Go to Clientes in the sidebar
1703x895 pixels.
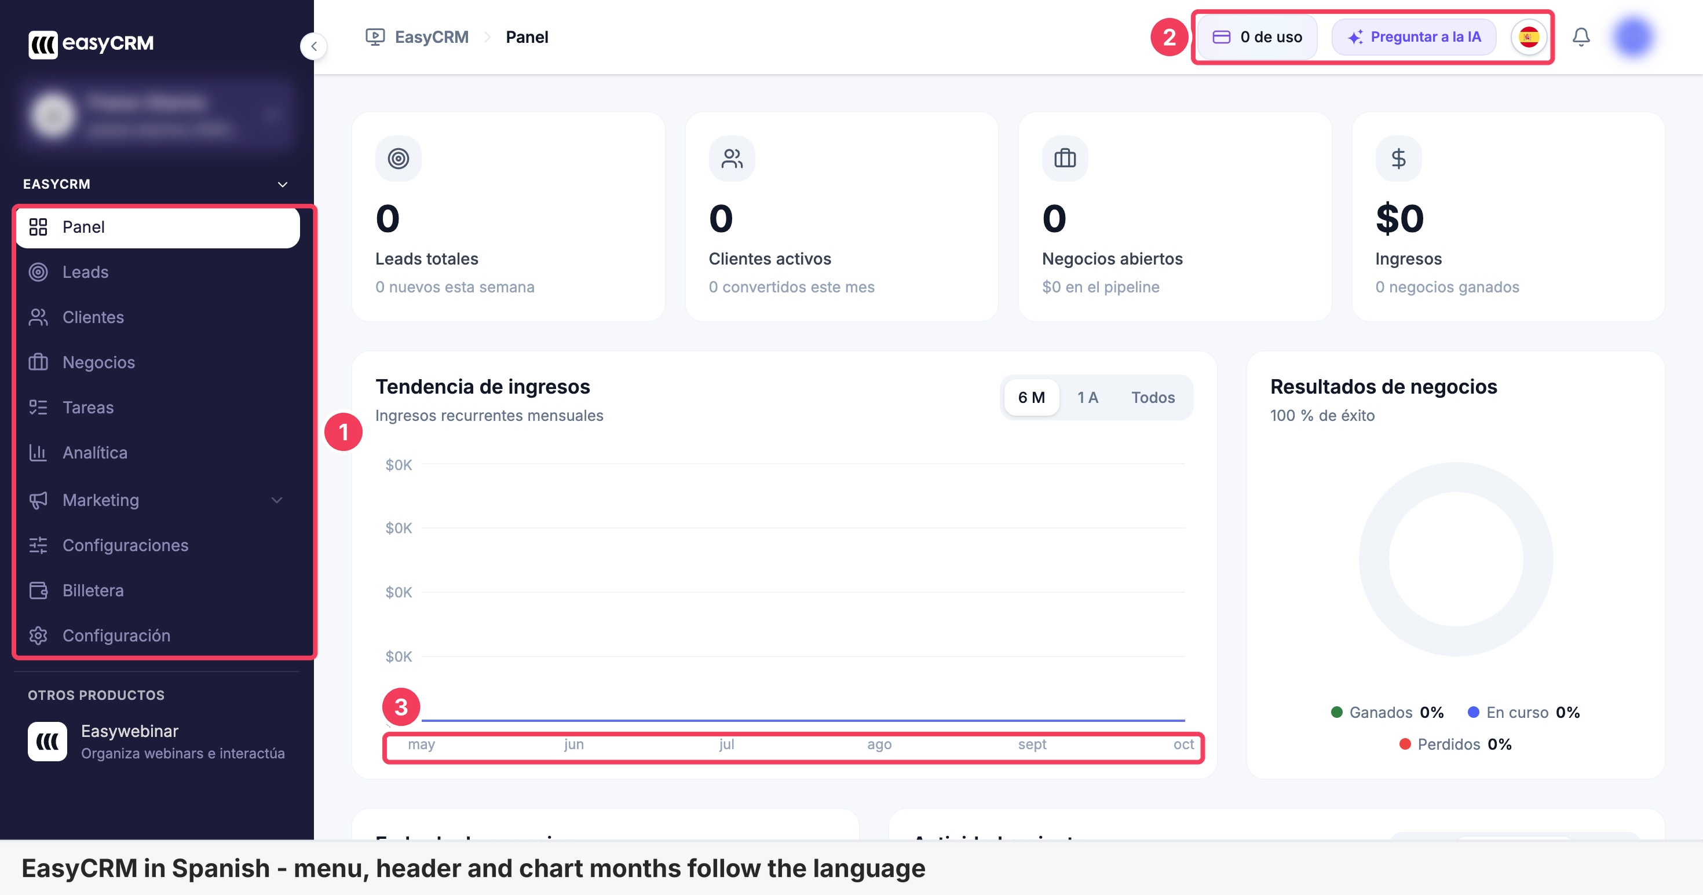tap(158, 317)
